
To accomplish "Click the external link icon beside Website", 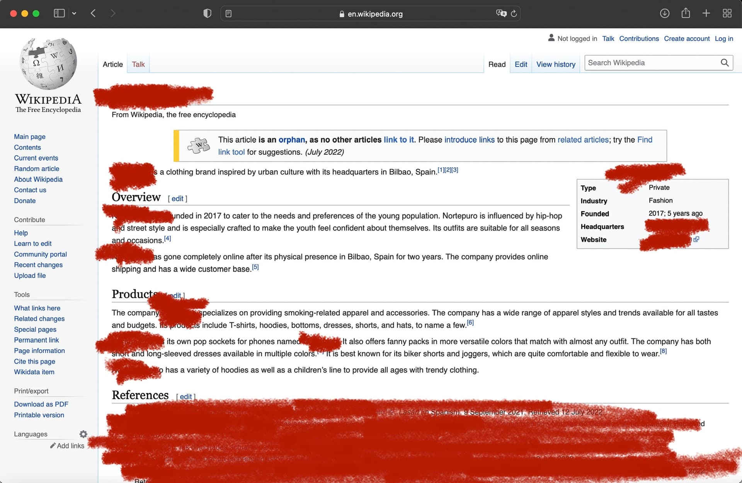I will pyautogui.click(x=696, y=239).
